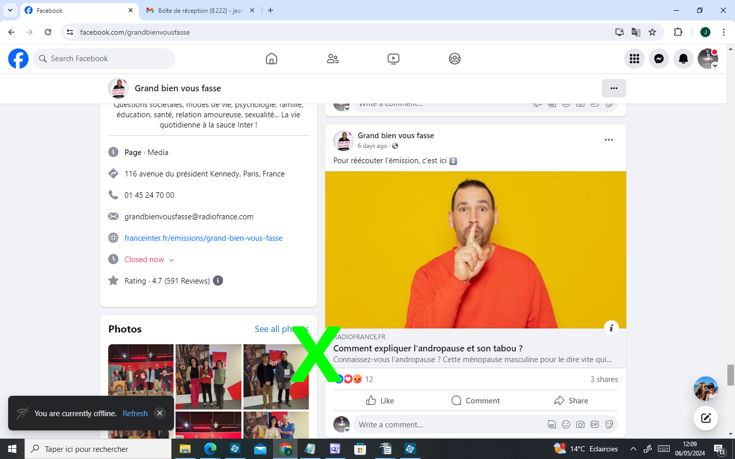Viewport: 735px width, 459px height.
Task: View the 12 reactions count
Action: pos(369,379)
